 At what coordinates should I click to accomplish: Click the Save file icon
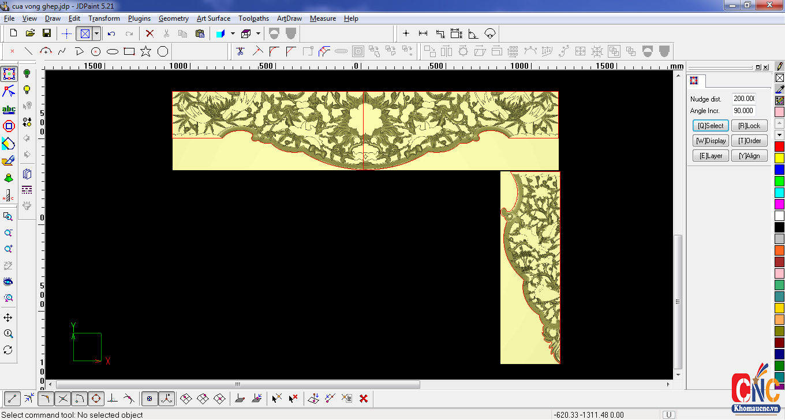pos(47,33)
